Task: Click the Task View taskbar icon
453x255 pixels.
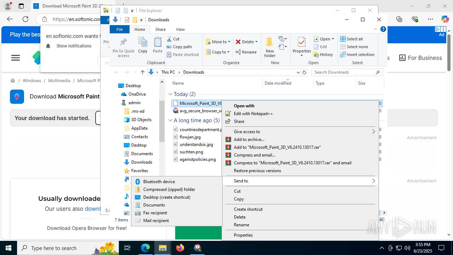Action: click(x=128, y=248)
